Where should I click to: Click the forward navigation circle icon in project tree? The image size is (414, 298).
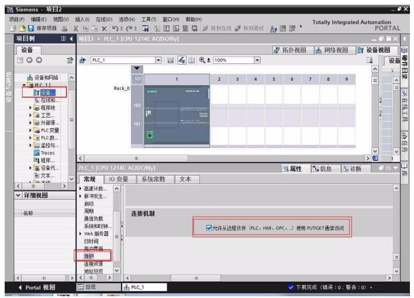click(x=39, y=60)
